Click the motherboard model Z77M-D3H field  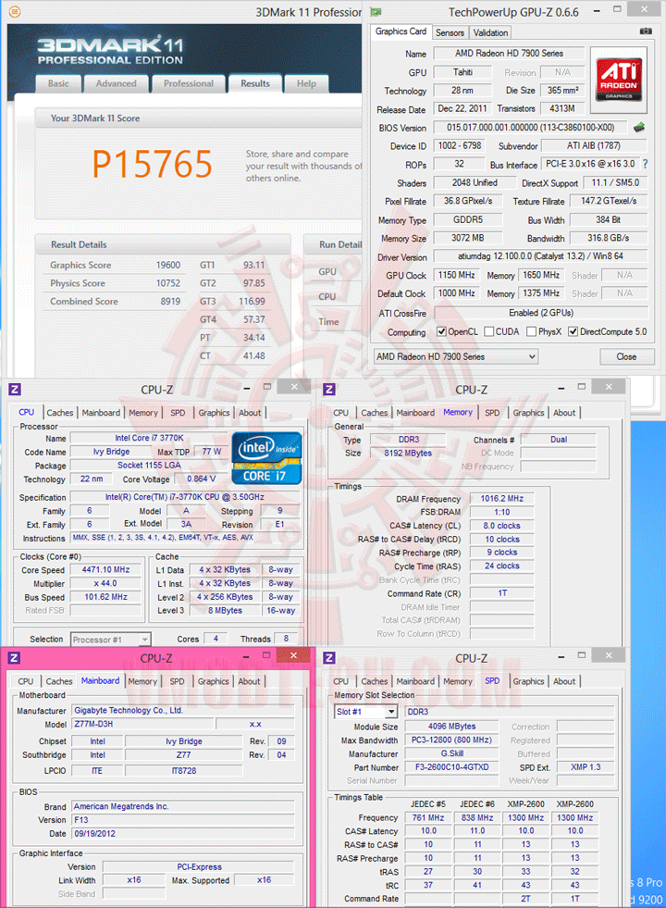pyautogui.click(x=143, y=724)
